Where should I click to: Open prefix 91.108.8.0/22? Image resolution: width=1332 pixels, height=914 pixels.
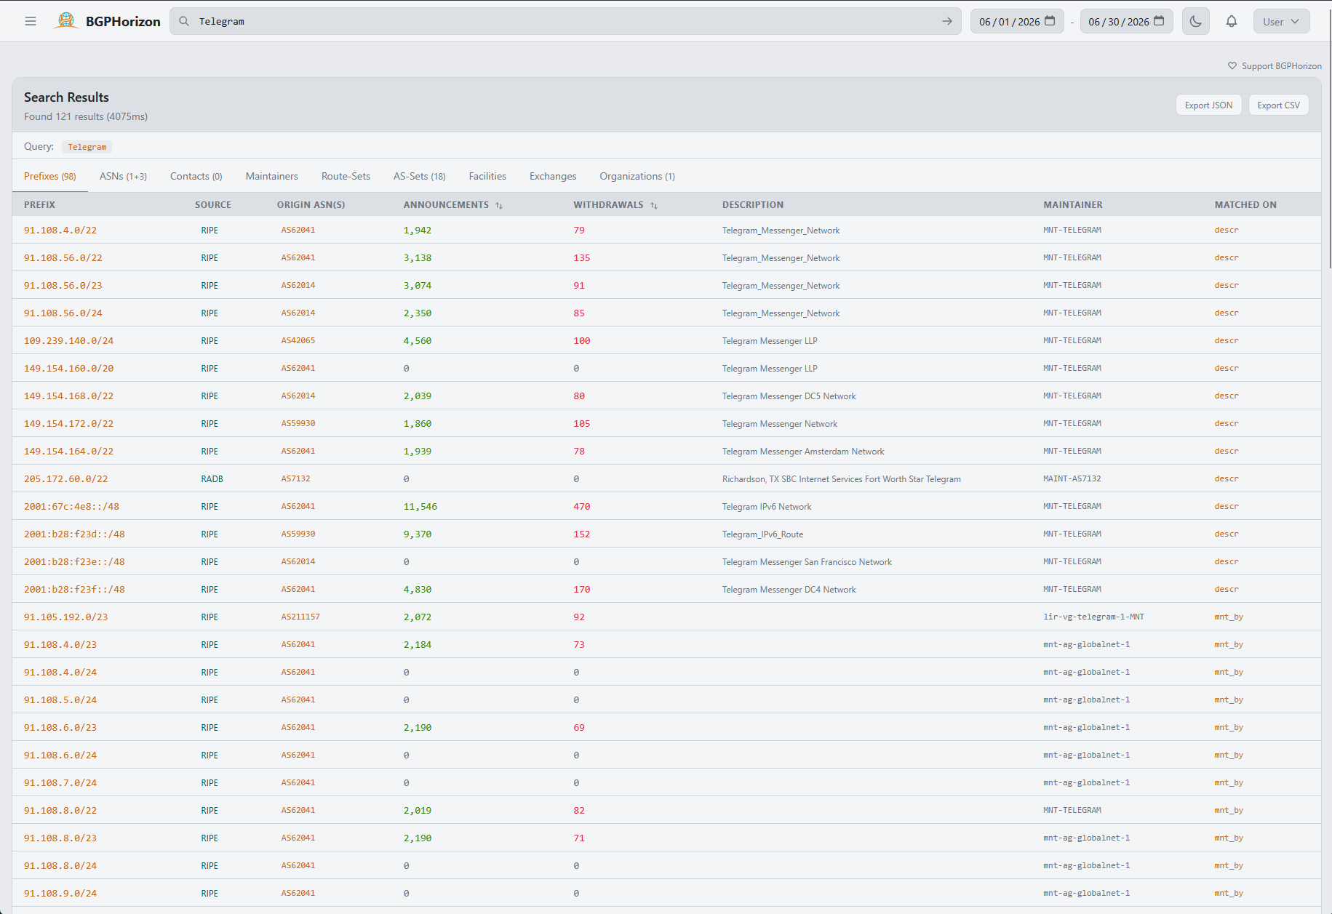(x=60, y=811)
